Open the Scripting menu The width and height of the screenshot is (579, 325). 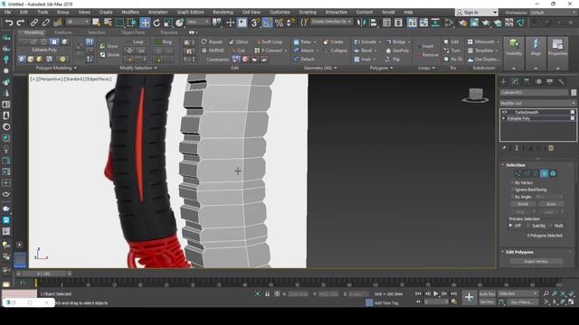coord(308,12)
